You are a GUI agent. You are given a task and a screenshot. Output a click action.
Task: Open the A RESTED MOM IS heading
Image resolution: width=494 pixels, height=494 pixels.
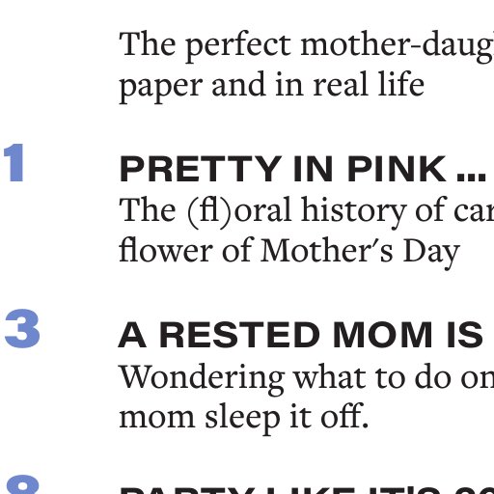click(301, 335)
